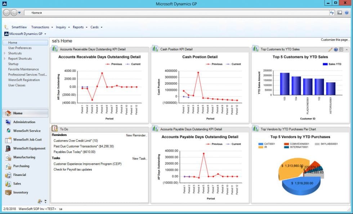Pop out the Top Customers by YTD Sales chart
Screen dimensions: 353x214
tap(341, 50)
